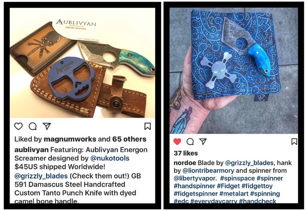Visit the @liontribearmory profile
The image size is (307, 211).
[x=208, y=170]
